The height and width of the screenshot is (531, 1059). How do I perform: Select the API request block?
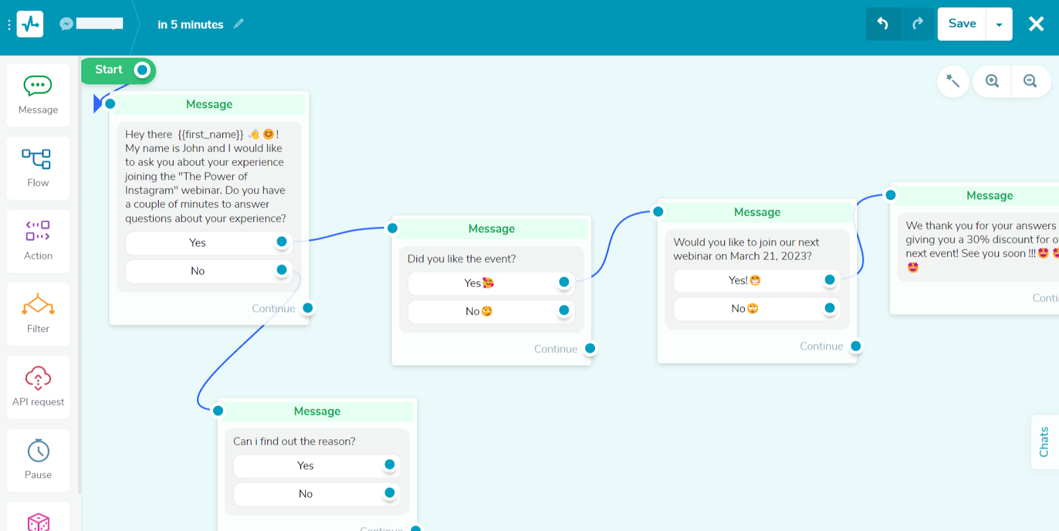[38, 387]
